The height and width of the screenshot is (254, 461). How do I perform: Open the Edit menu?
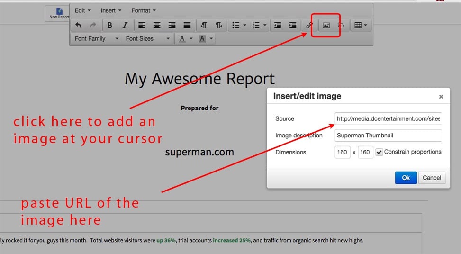pos(83,10)
